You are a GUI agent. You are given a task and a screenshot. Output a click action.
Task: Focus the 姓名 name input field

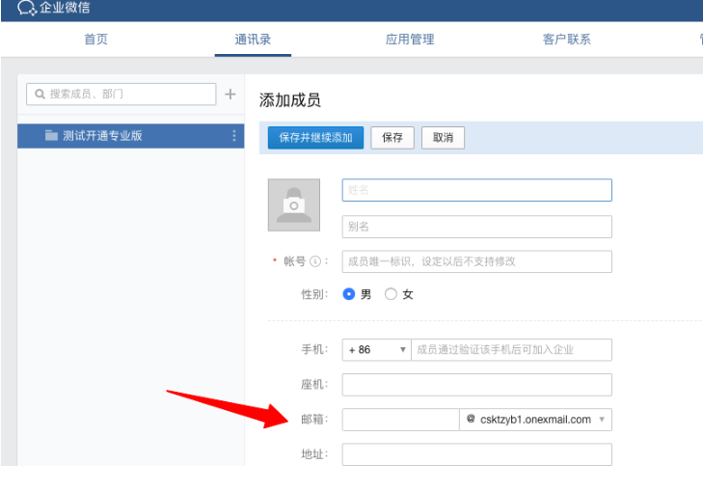(x=476, y=190)
